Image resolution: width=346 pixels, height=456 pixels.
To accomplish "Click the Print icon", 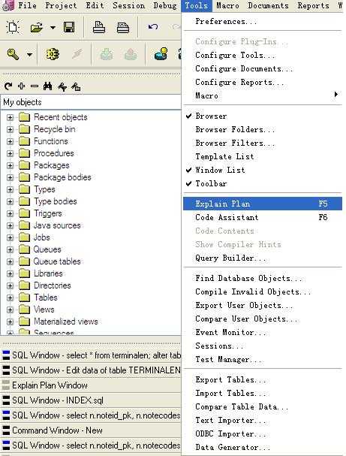I will click(x=99, y=27).
